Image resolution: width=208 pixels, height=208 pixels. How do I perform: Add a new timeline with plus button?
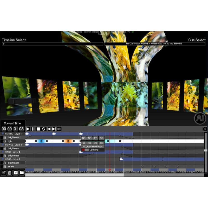pos(4,44)
